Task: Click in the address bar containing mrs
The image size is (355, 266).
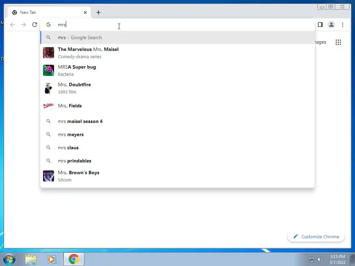Action: [177, 25]
